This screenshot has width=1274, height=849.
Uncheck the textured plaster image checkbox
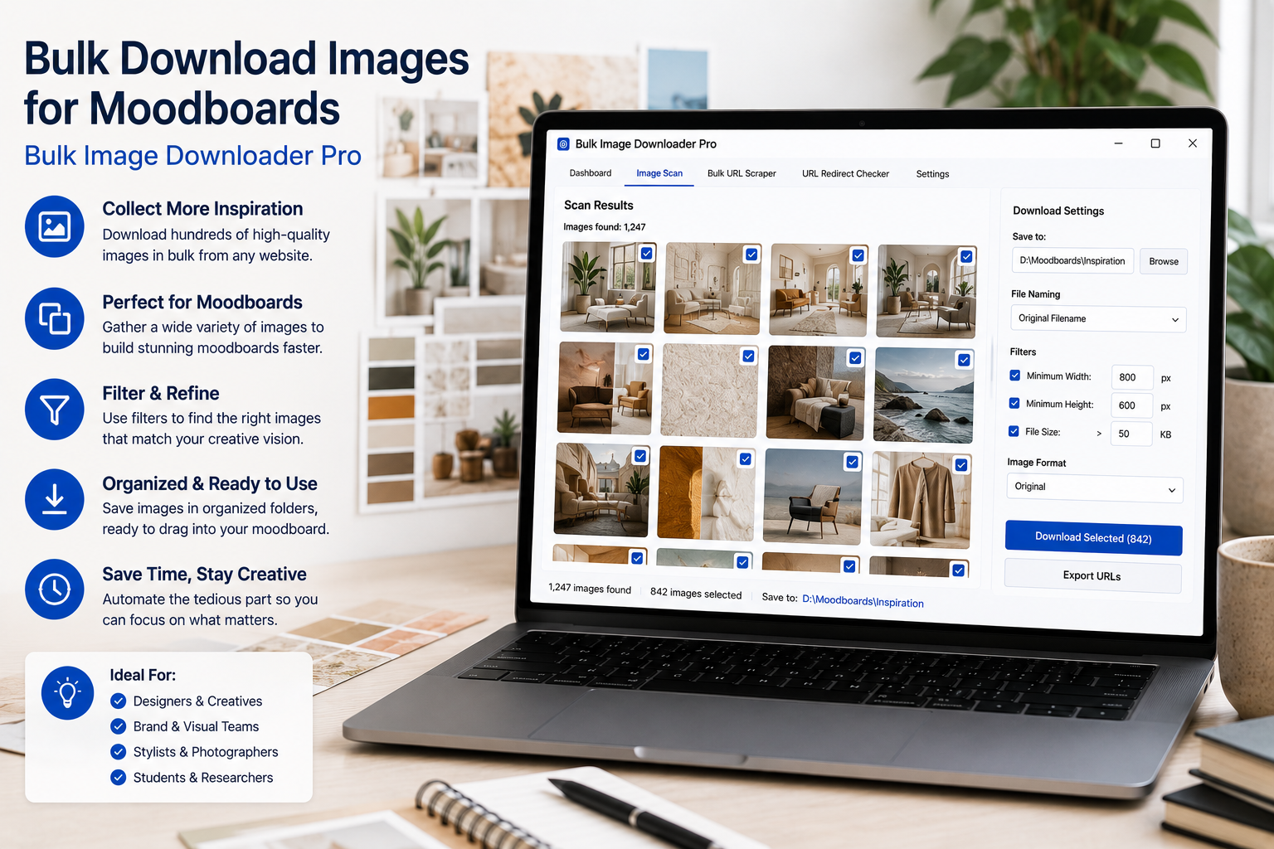click(748, 357)
